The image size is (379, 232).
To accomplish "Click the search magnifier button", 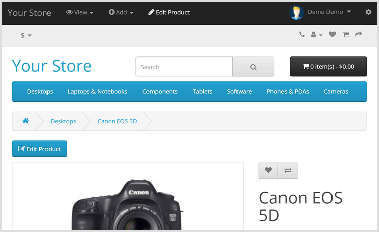I will point(253,67).
